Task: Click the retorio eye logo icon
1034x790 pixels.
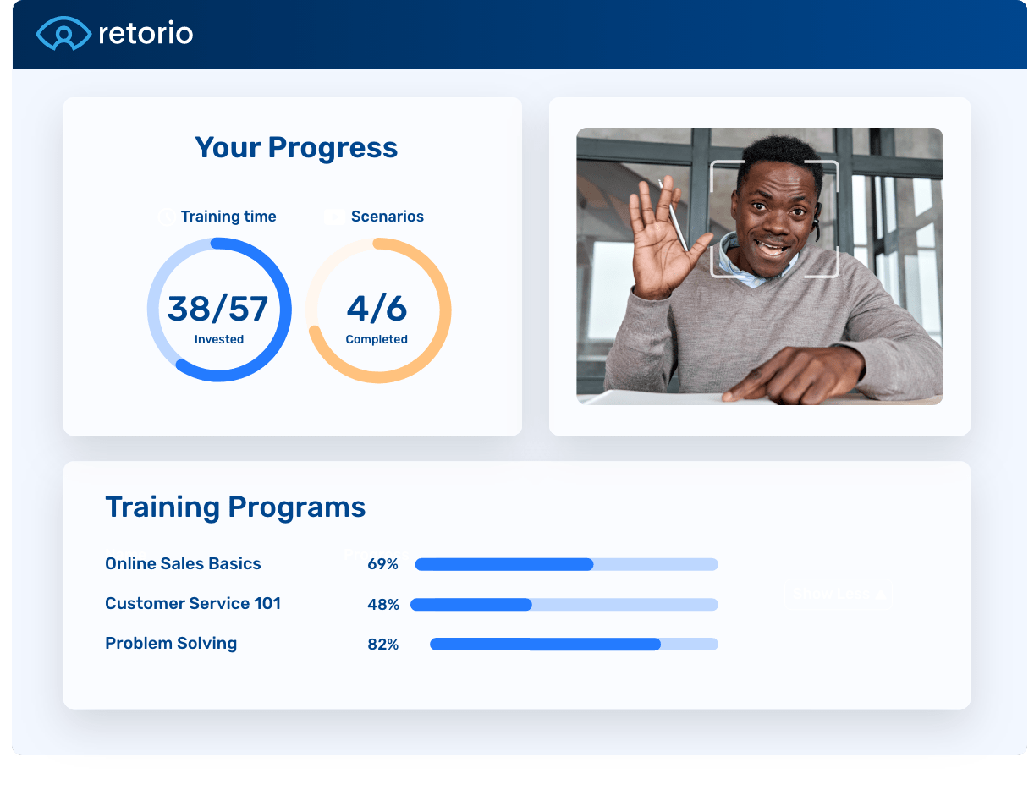Action: [x=62, y=33]
